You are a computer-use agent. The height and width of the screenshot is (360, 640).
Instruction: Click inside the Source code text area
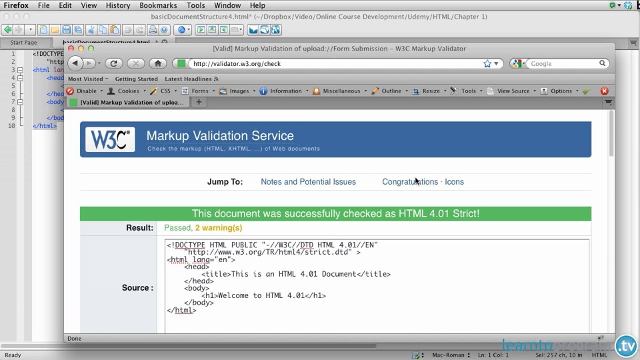(378, 286)
